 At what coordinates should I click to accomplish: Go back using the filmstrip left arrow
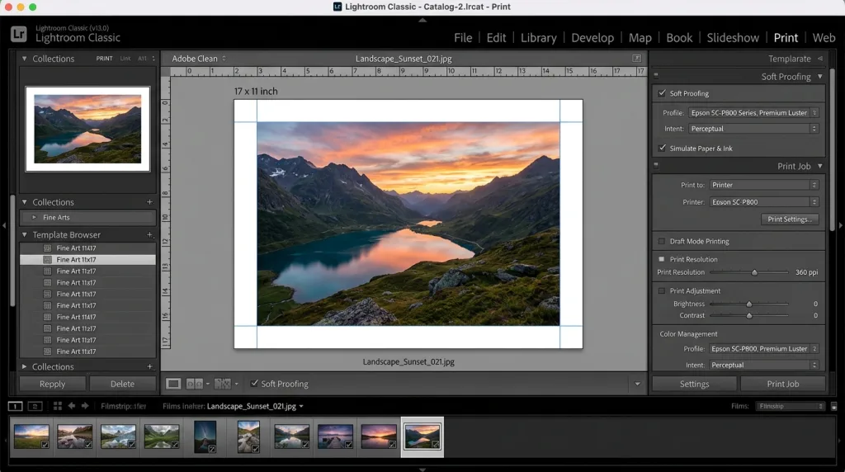[71, 406]
